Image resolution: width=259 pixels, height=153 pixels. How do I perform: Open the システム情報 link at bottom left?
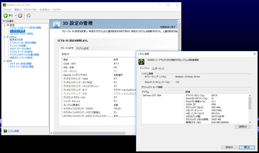(x=13, y=131)
